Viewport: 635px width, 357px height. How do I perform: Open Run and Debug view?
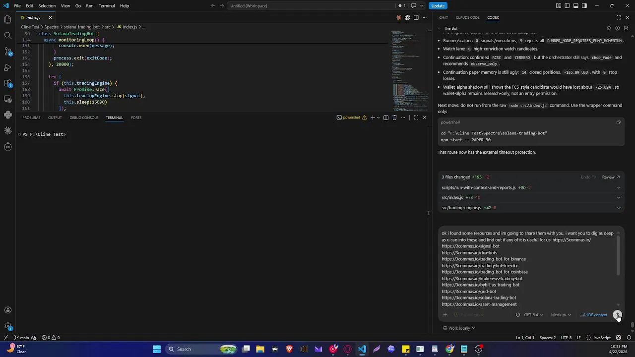(7, 67)
